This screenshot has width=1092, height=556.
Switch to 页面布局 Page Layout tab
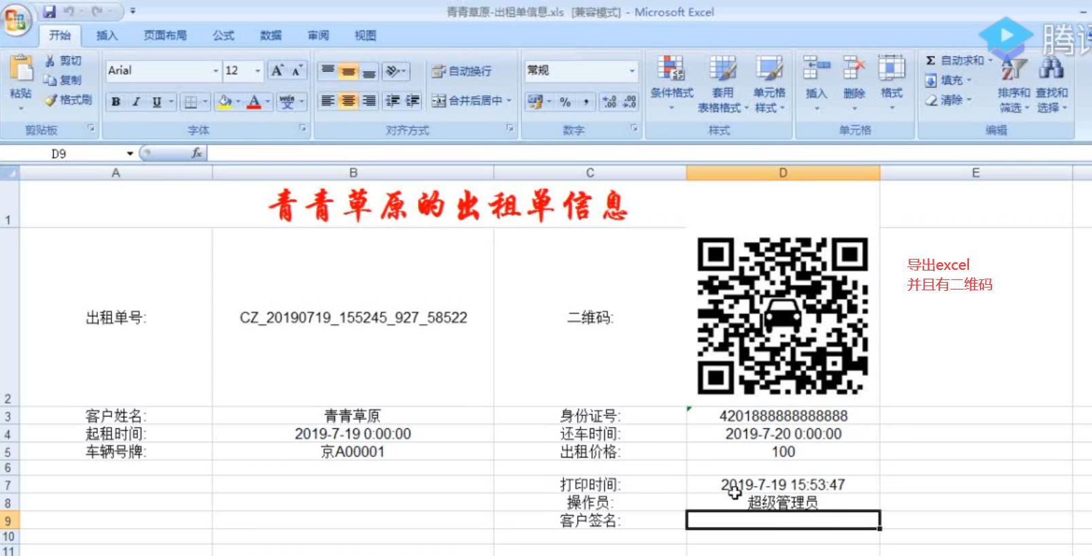click(x=165, y=35)
